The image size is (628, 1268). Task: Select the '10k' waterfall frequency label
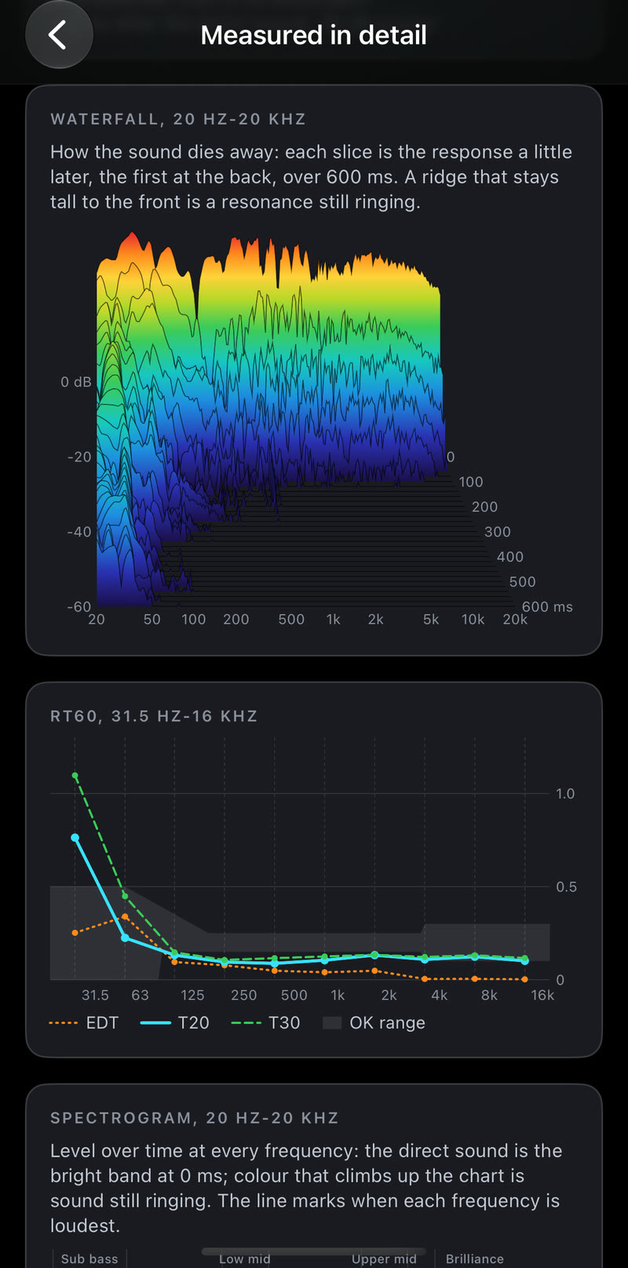coord(473,619)
